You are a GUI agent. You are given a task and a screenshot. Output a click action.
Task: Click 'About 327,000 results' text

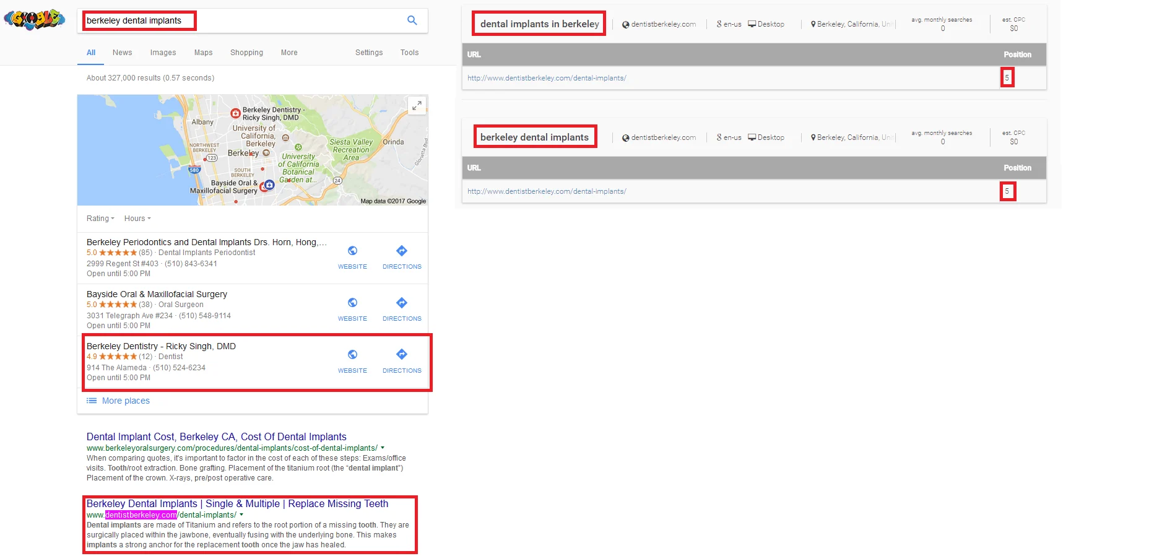(x=150, y=78)
